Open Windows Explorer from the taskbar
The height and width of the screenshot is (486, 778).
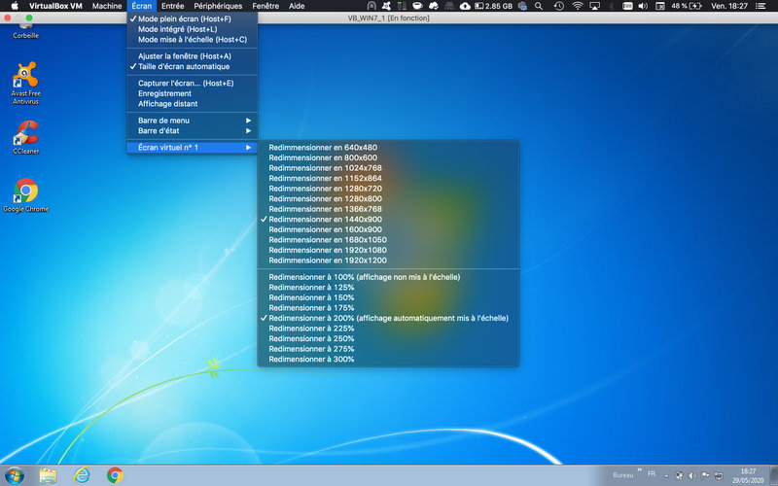click(48, 475)
